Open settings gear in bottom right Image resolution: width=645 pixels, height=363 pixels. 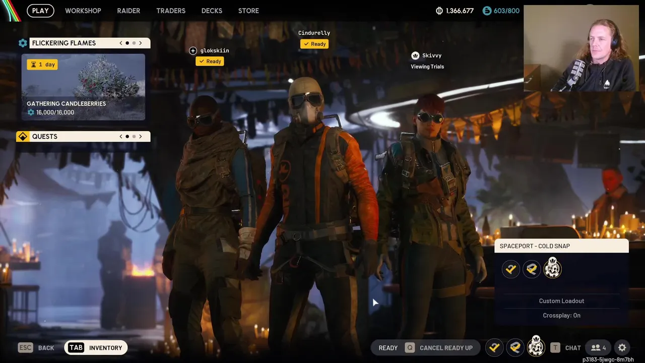[622, 348]
